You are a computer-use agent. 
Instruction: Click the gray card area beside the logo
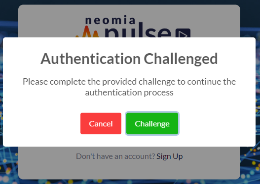click(x=46, y=22)
